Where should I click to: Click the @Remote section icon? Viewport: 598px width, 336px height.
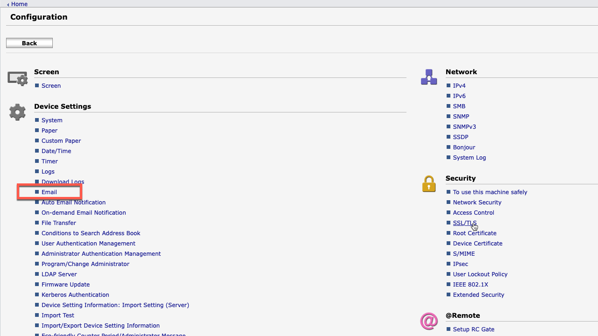[x=429, y=321]
